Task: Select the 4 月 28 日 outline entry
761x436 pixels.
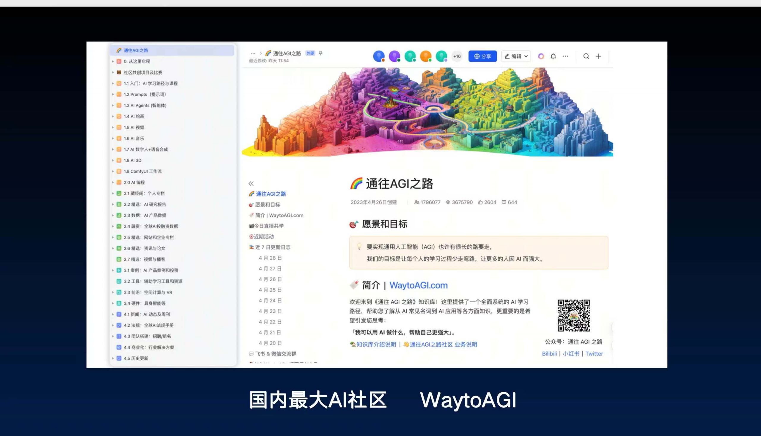Action: point(270,258)
